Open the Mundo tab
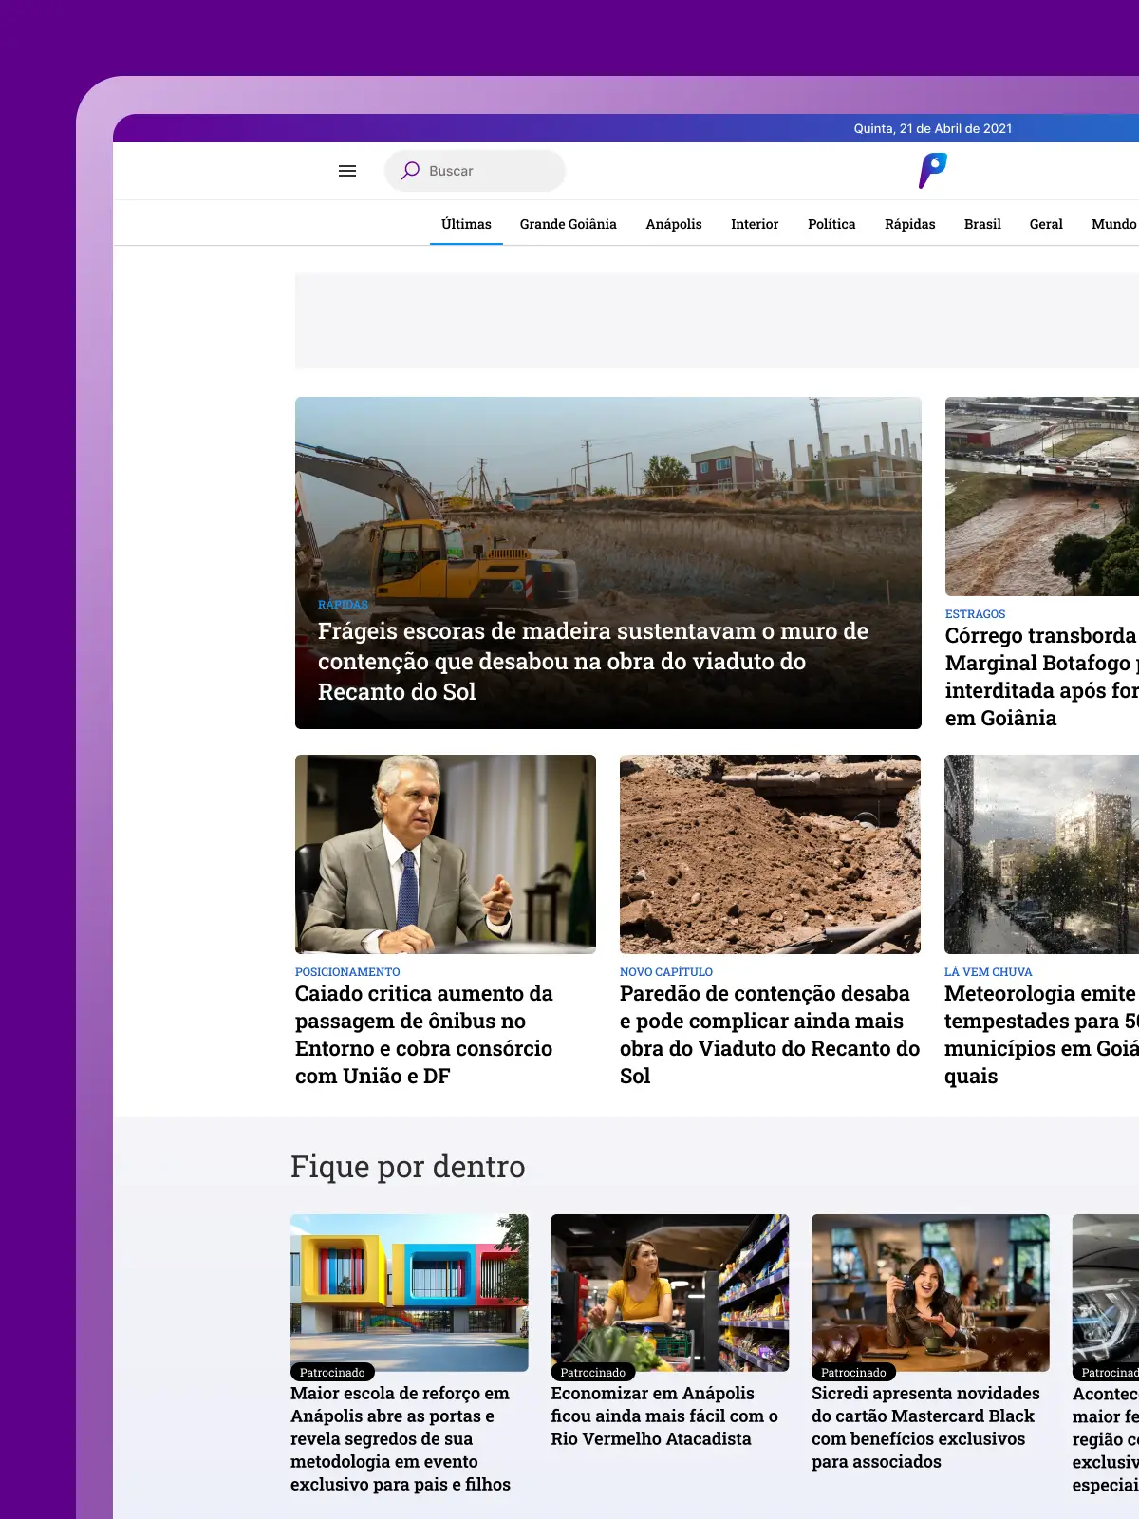The width and height of the screenshot is (1139, 1519). 1114,224
